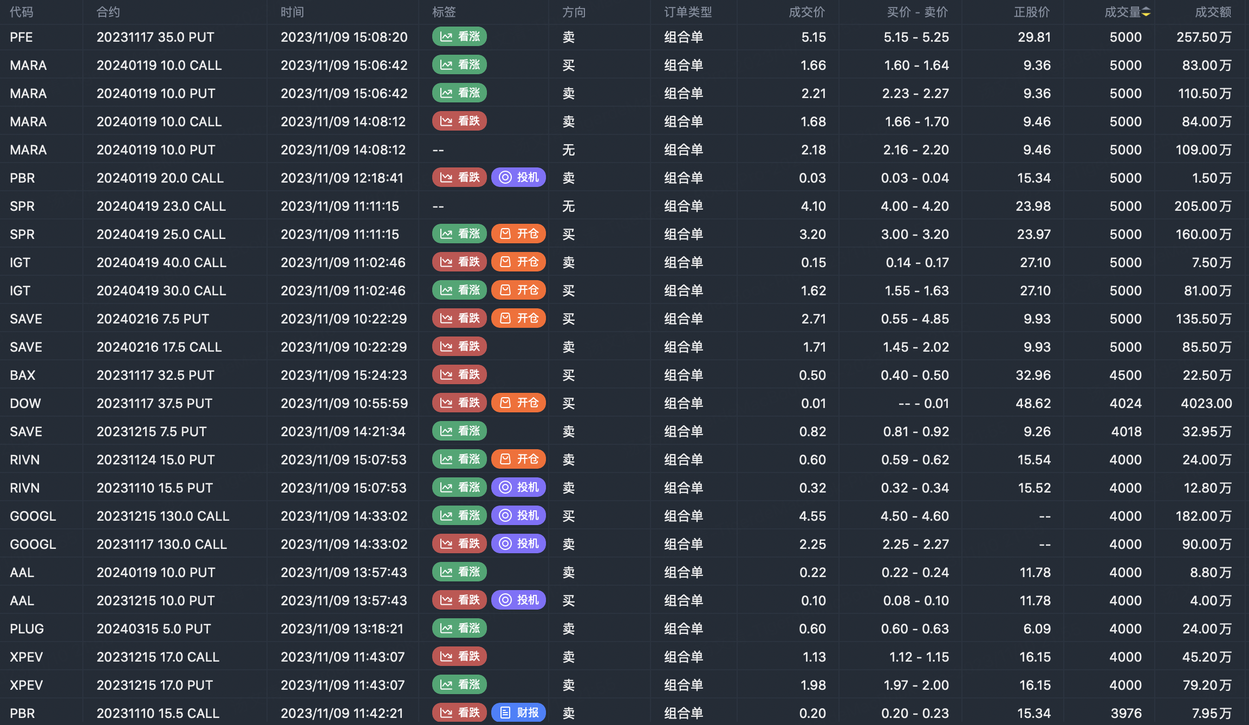Click the 正股价 column header
The width and height of the screenshot is (1249, 725).
click(x=1032, y=12)
